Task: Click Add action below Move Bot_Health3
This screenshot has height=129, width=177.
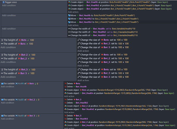Action: 73,25
